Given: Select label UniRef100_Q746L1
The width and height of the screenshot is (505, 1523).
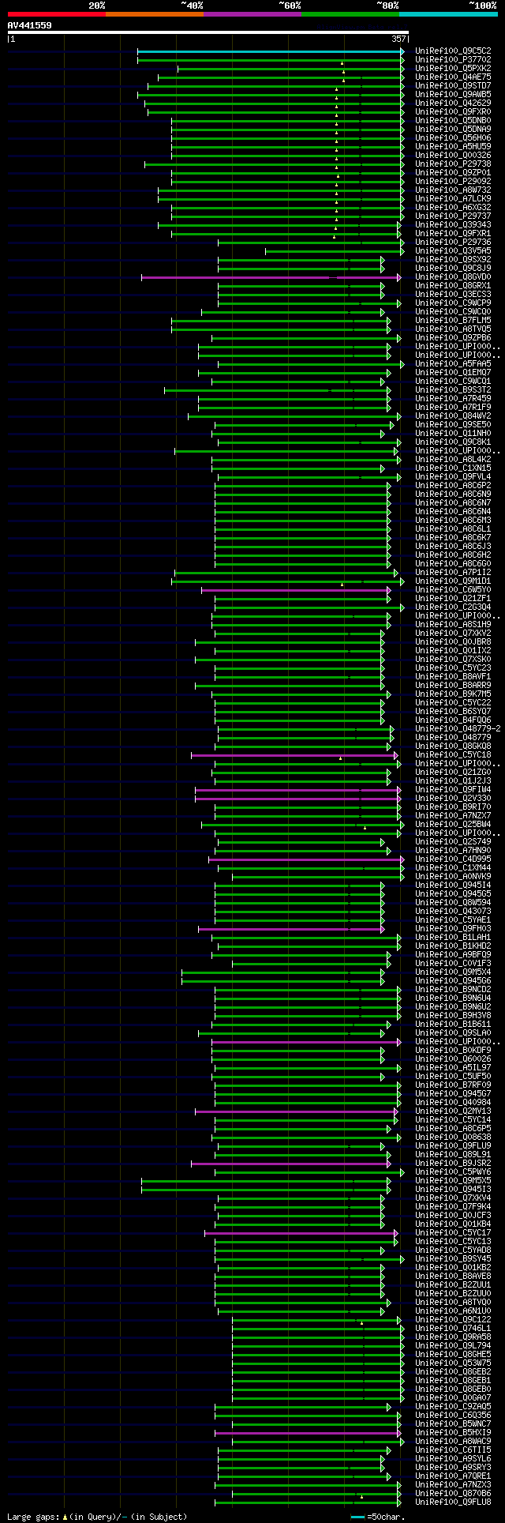Looking at the screenshot, I should [x=453, y=1329].
